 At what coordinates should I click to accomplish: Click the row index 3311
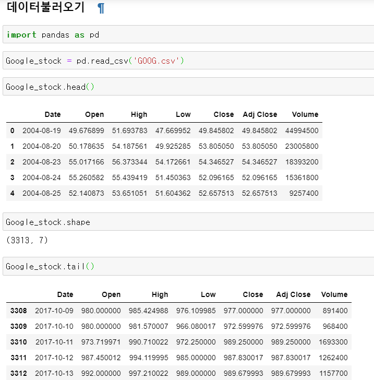pyautogui.click(x=18, y=358)
